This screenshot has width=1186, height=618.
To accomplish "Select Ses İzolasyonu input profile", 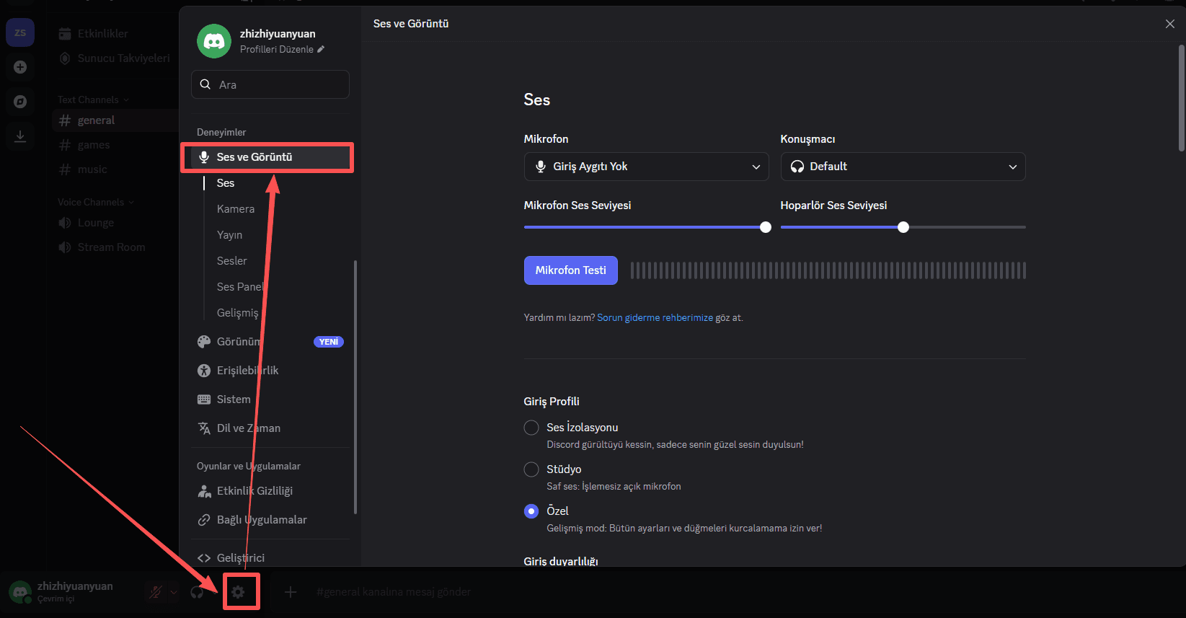I will [x=531, y=428].
